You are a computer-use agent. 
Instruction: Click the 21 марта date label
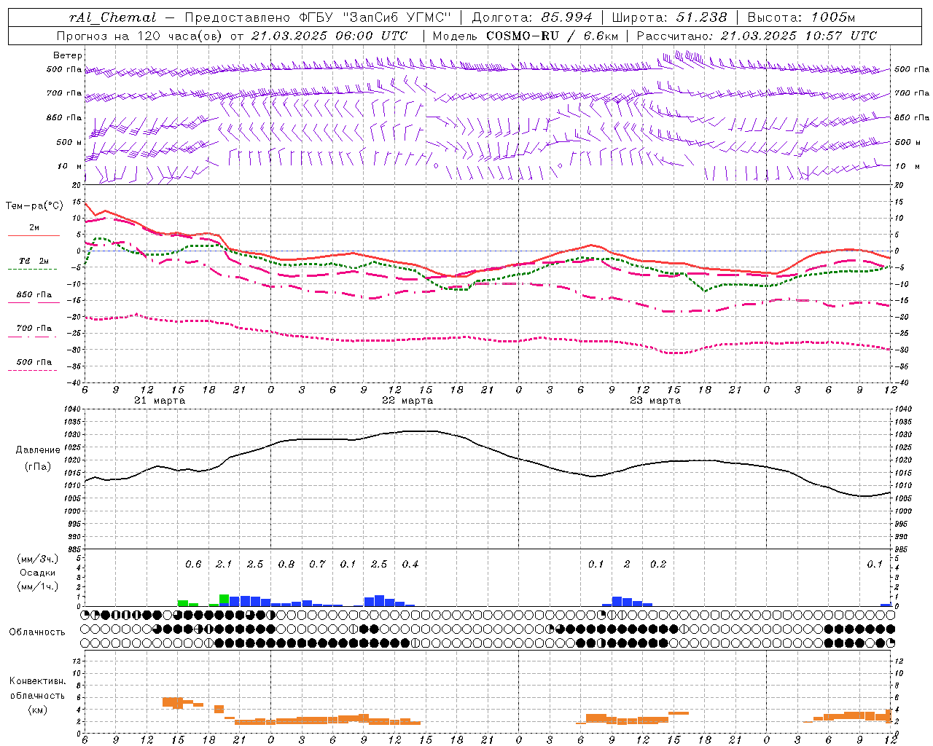160,401
